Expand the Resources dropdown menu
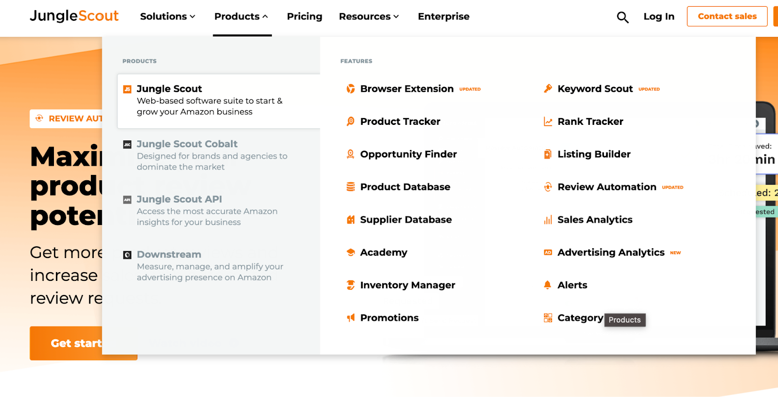This screenshot has height=397, width=778. point(369,17)
